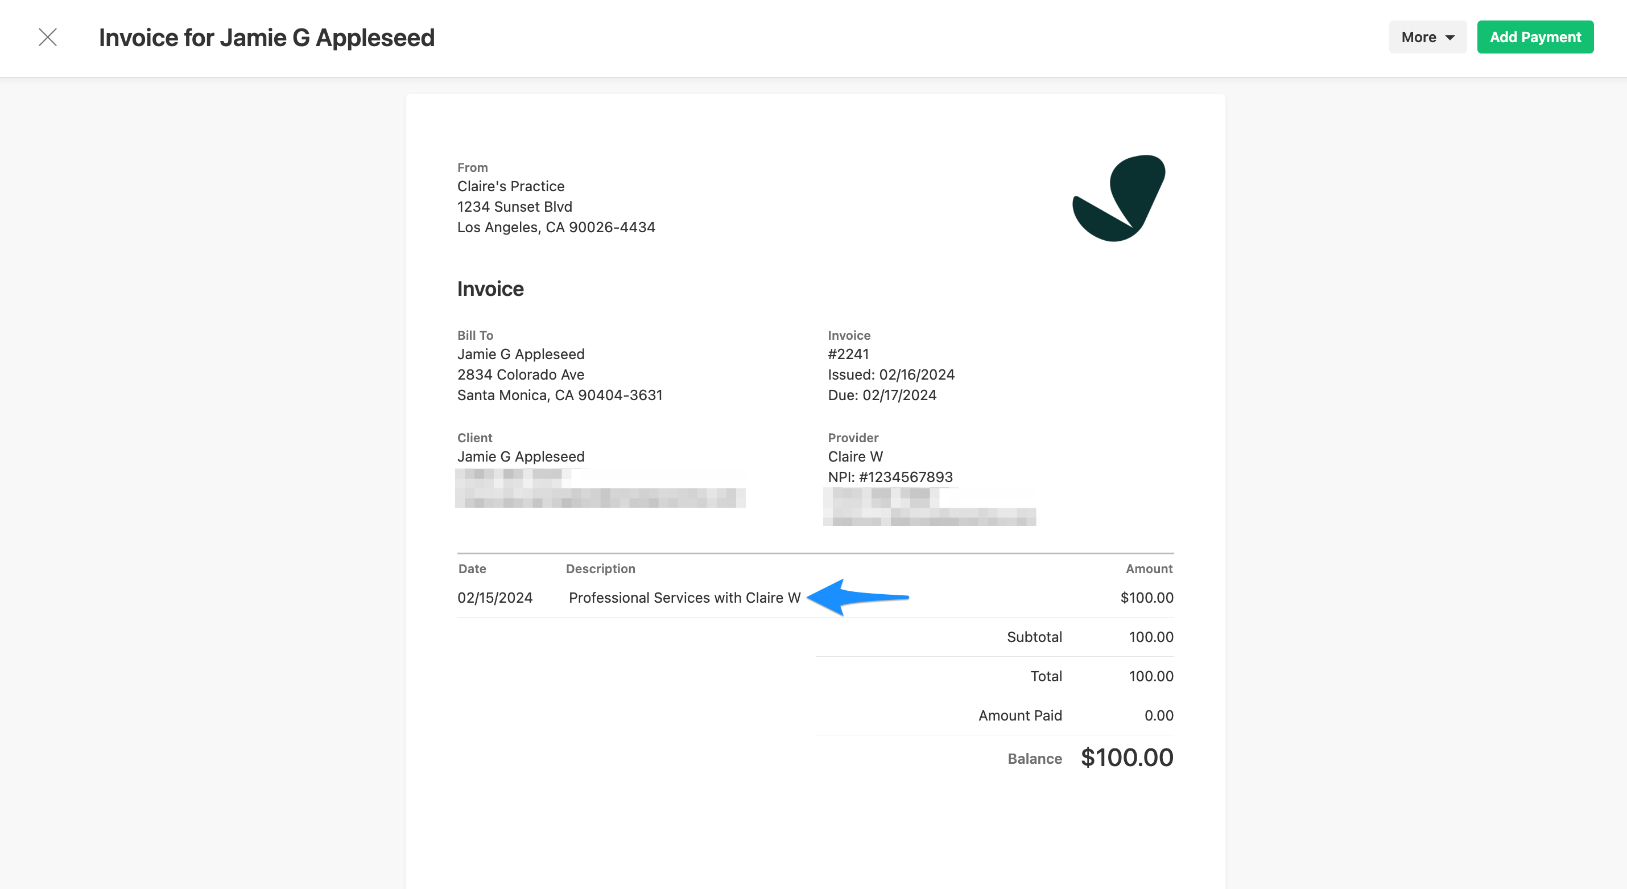The image size is (1627, 889).
Task: Click 'Issued: 02/16/2024' date
Action: pyautogui.click(x=890, y=374)
